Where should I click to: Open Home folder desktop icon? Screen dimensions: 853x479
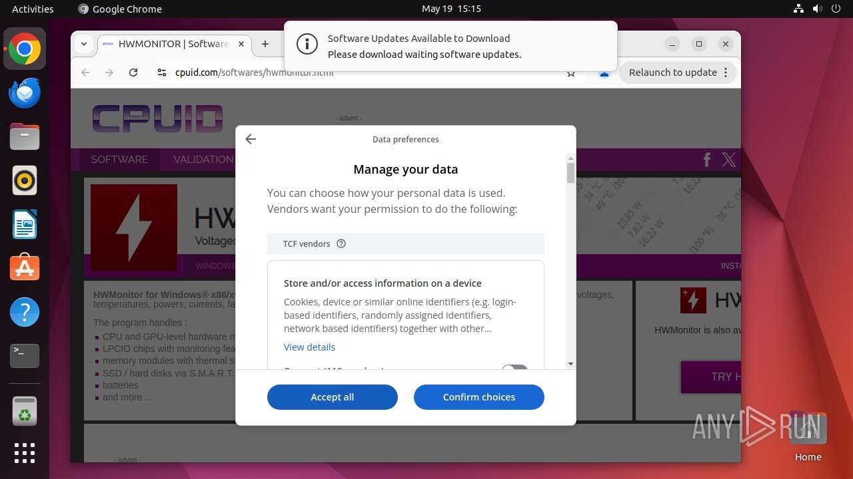[x=808, y=437]
